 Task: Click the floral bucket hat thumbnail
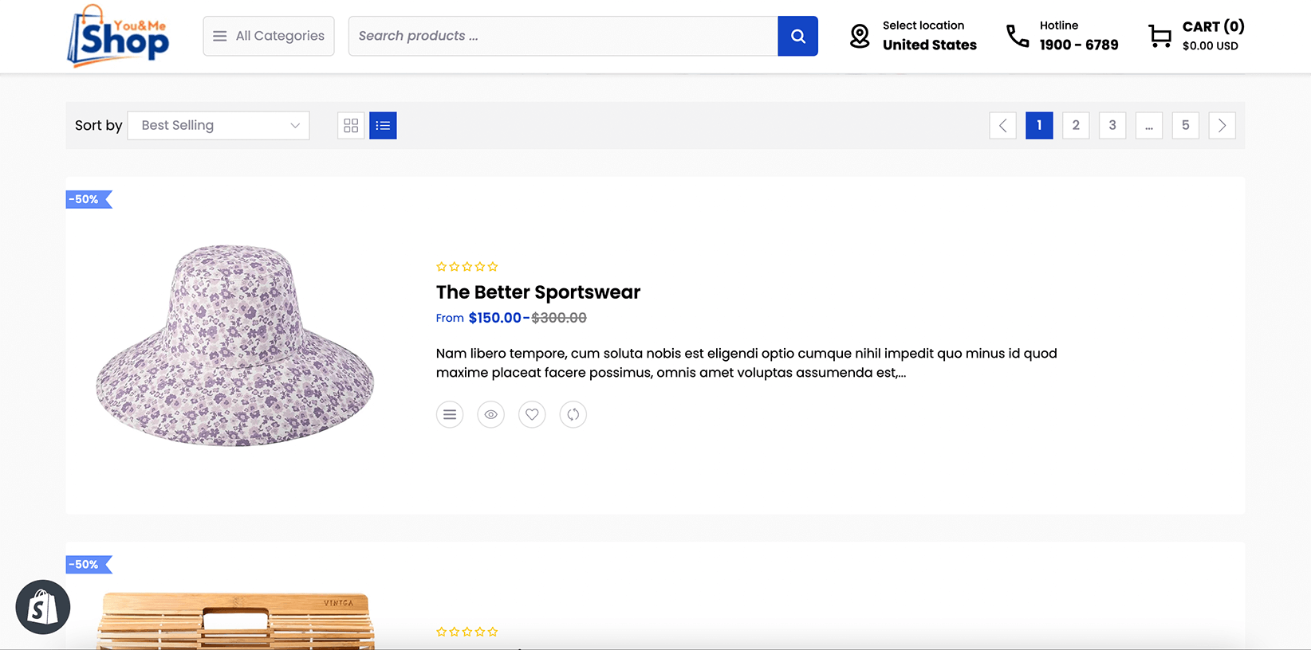point(235,345)
